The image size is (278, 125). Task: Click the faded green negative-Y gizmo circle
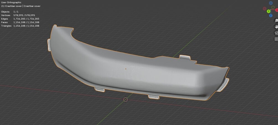pos(273,7)
